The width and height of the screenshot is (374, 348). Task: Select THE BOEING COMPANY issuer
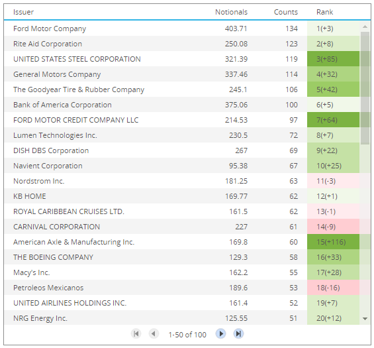tap(53, 257)
